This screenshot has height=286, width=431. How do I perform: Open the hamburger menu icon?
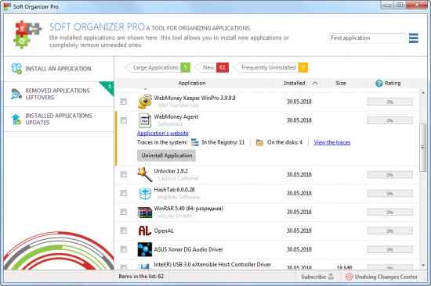pos(414,38)
